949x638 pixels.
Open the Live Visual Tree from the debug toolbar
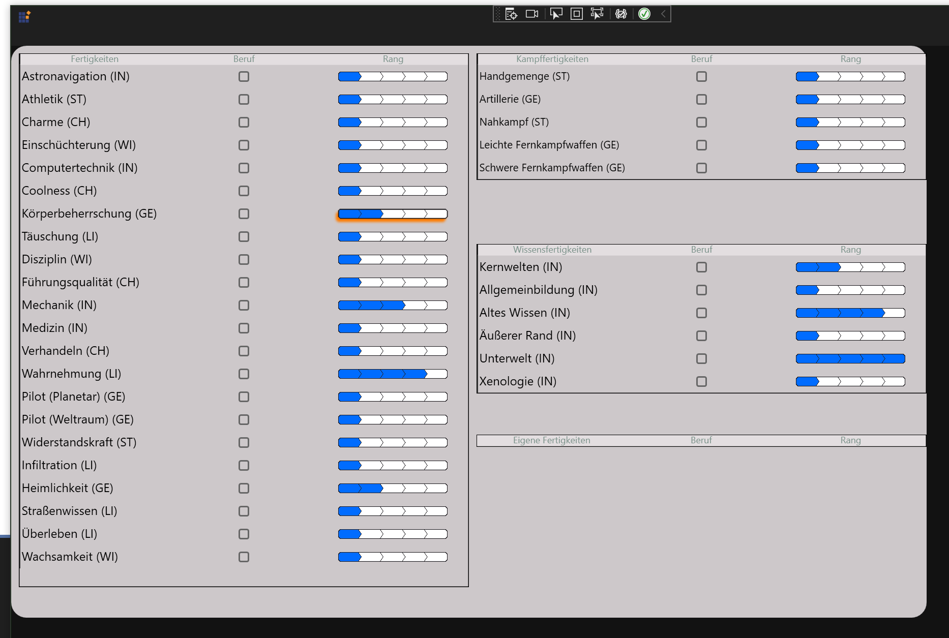pos(511,14)
